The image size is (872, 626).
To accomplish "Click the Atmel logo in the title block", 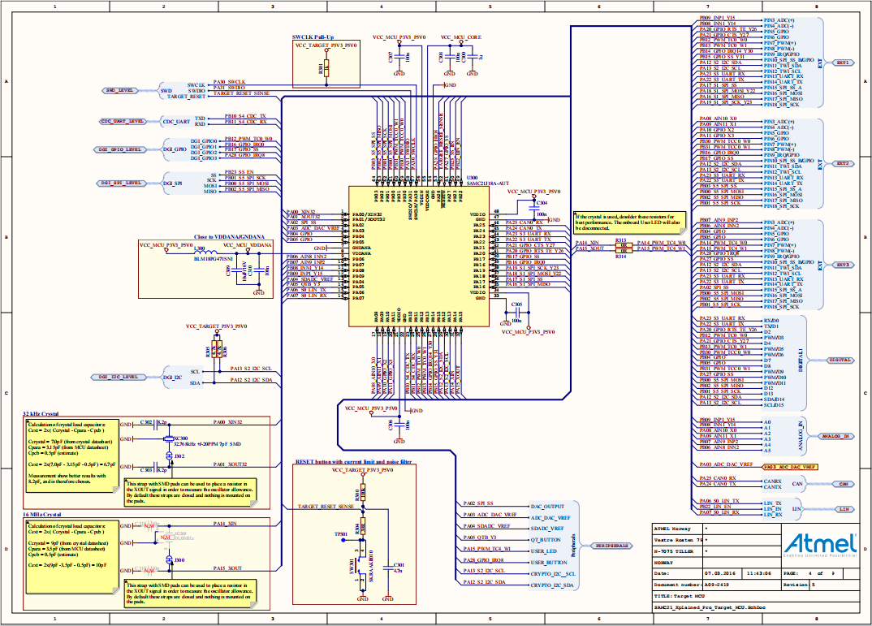I will pos(820,544).
